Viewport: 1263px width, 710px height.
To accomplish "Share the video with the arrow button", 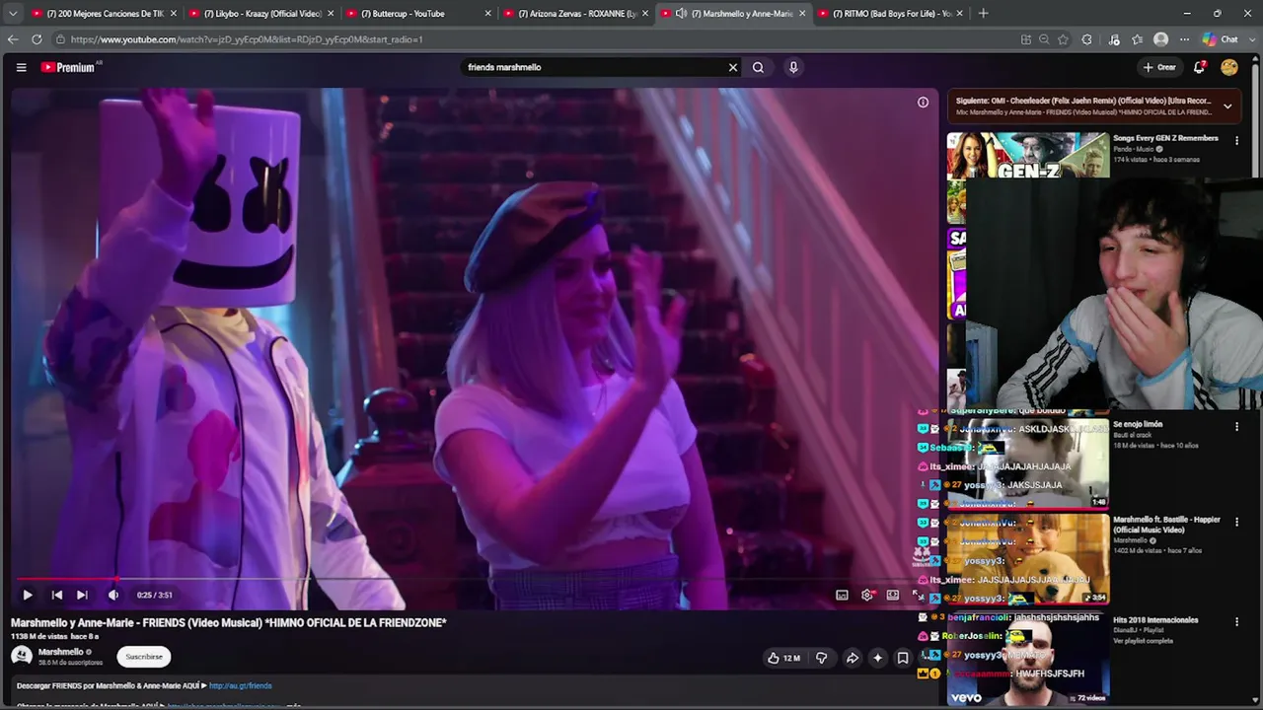I will point(852,658).
